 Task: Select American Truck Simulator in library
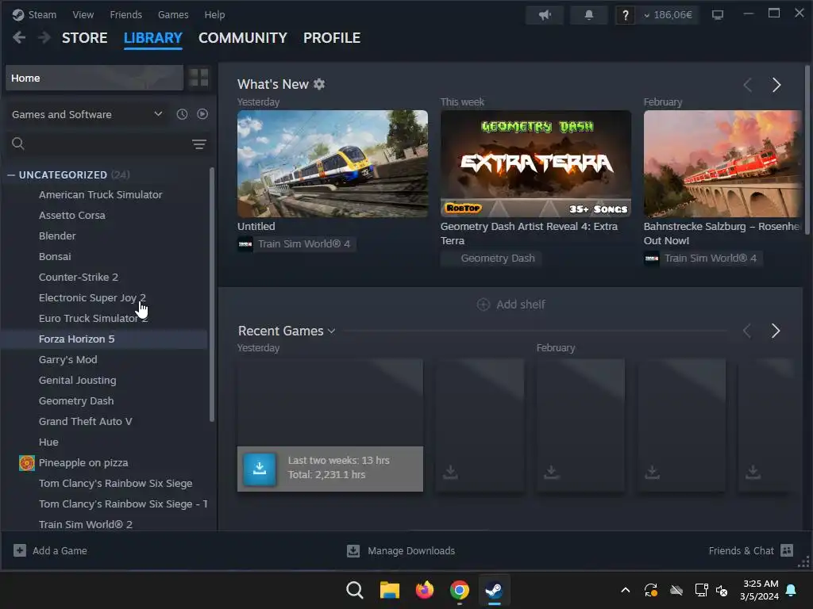[x=101, y=195]
